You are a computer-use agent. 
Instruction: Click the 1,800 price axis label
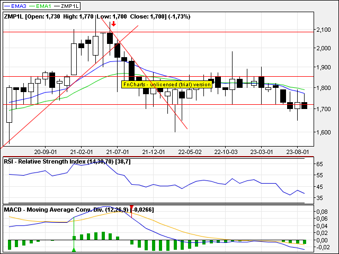click(324, 88)
